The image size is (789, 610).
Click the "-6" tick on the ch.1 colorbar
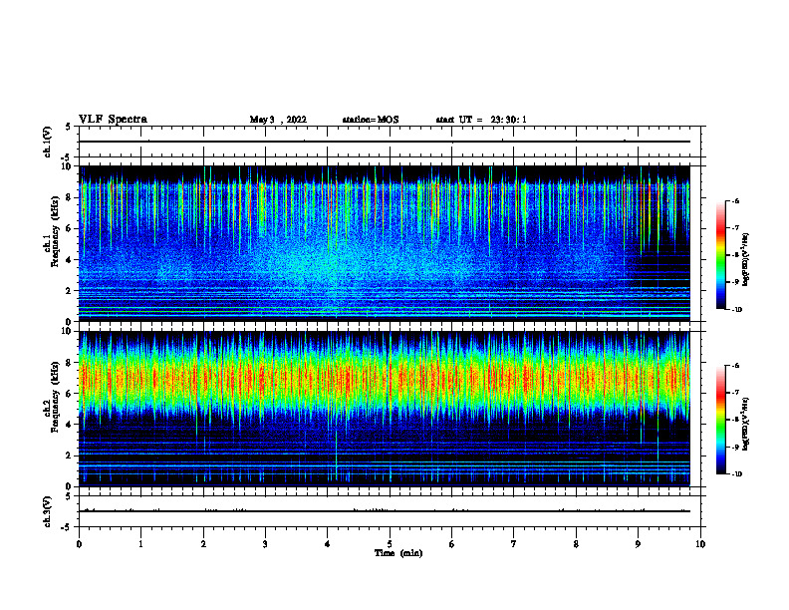735,200
